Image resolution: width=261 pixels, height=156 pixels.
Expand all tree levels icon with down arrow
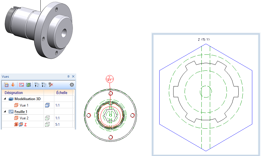[44, 85]
